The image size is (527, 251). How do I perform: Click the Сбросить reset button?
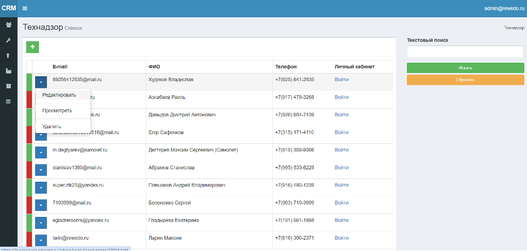click(x=465, y=80)
